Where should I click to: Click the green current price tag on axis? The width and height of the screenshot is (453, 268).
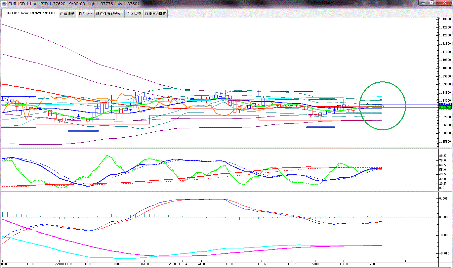click(x=445, y=107)
